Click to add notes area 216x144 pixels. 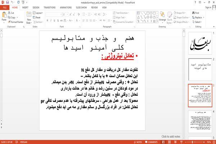[x=171, y=136]
